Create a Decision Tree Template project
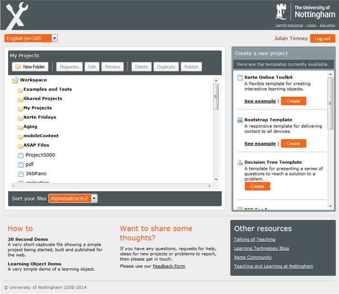 pyautogui.click(x=257, y=186)
